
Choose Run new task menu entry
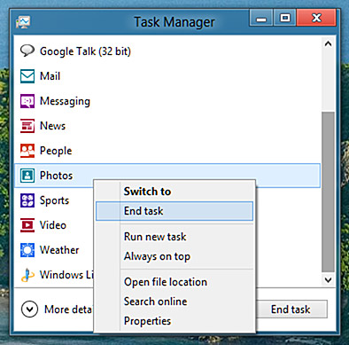click(174, 237)
